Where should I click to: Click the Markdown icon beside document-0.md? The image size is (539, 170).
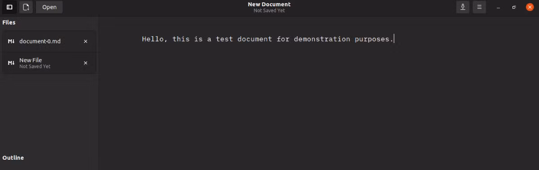click(11, 41)
